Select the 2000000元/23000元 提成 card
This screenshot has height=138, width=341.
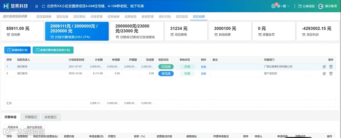pyautogui.click(x=137, y=31)
